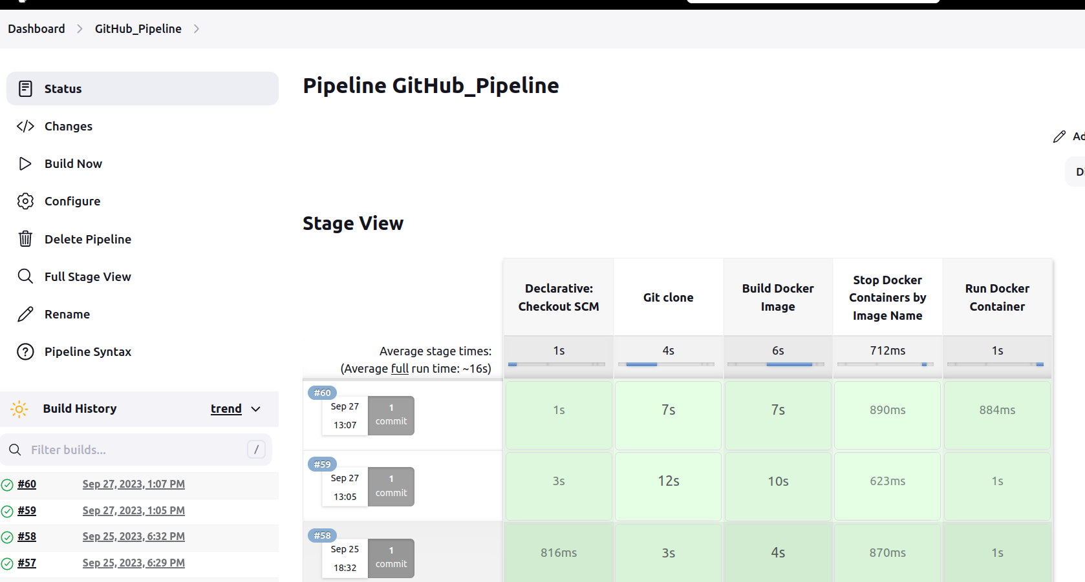The image size is (1085, 582).
Task: Open the full run time link
Action: pos(400,368)
